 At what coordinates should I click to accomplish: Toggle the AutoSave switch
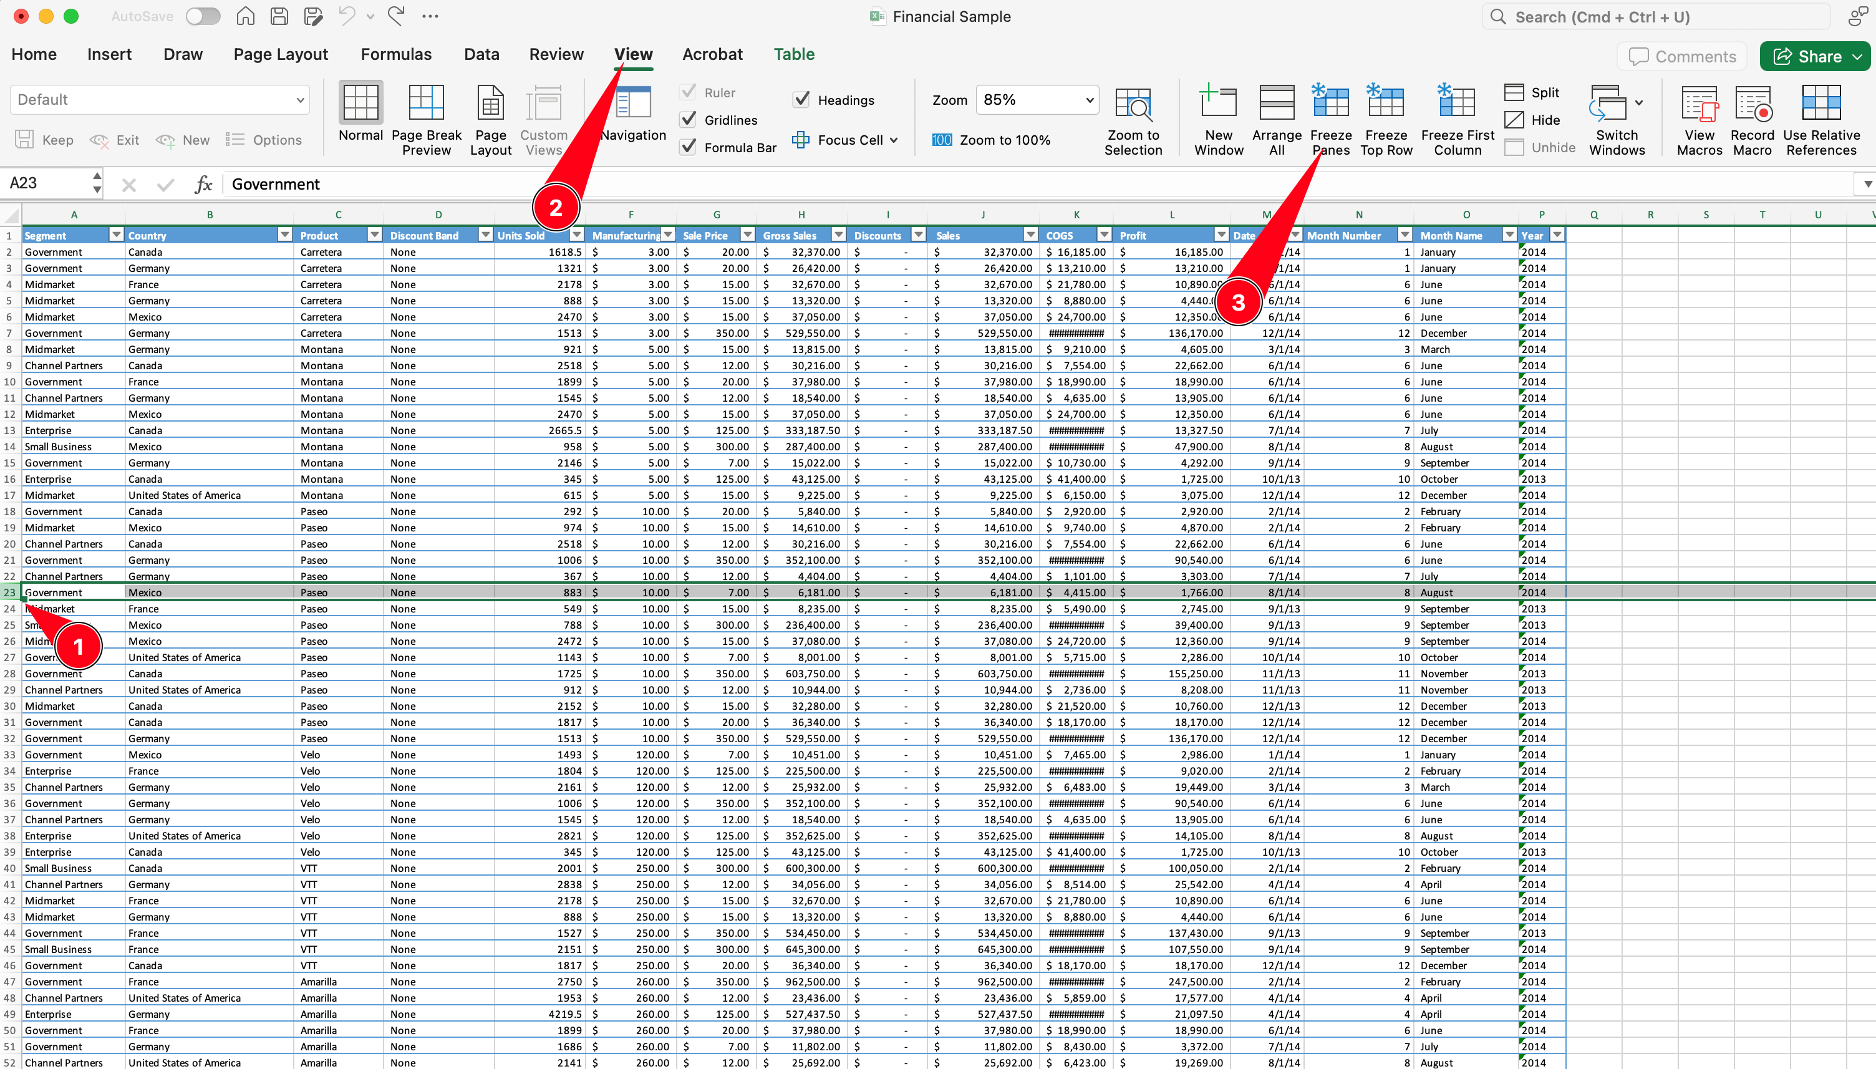[203, 16]
